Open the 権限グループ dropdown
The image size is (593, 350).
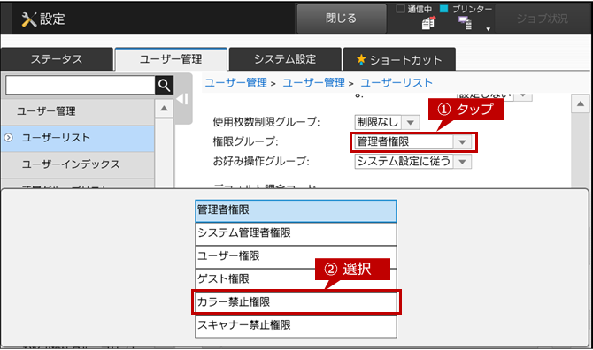pos(413,142)
